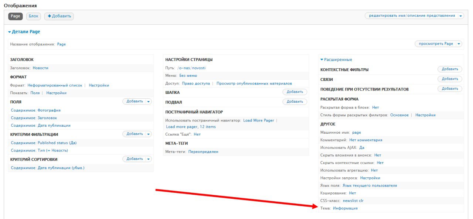Open Язык текущего пользователя link
This screenshot has width=473, height=219.
tap(370, 186)
